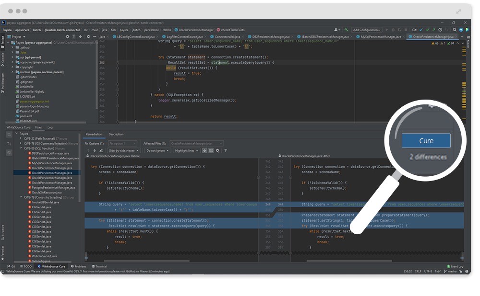Open diff viewer settings gear
This screenshot has width=480, height=296.
217,150
